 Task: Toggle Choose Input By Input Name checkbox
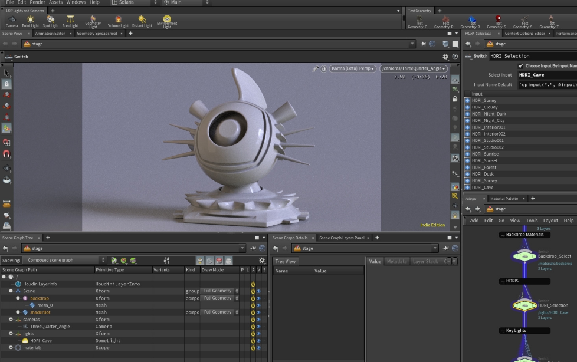520,66
